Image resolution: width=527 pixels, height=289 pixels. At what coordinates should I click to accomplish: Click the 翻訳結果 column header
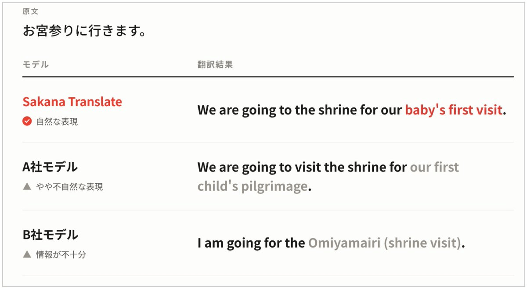(215, 64)
